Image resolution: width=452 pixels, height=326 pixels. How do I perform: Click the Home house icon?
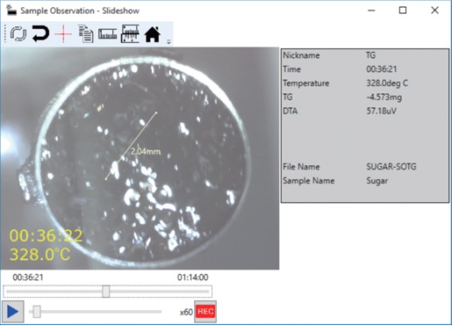pyautogui.click(x=152, y=34)
